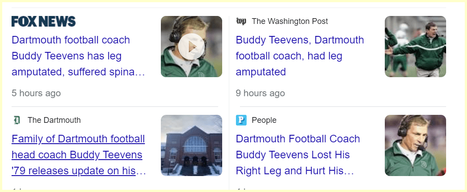Open the Washington Post article thumbnail
The width and height of the screenshot is (467, 192).
click(415, 47)
